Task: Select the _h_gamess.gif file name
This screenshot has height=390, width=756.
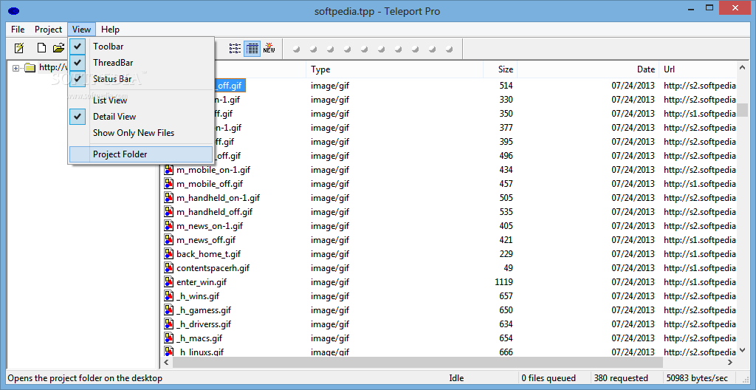Action: click(x=204, y=310)
